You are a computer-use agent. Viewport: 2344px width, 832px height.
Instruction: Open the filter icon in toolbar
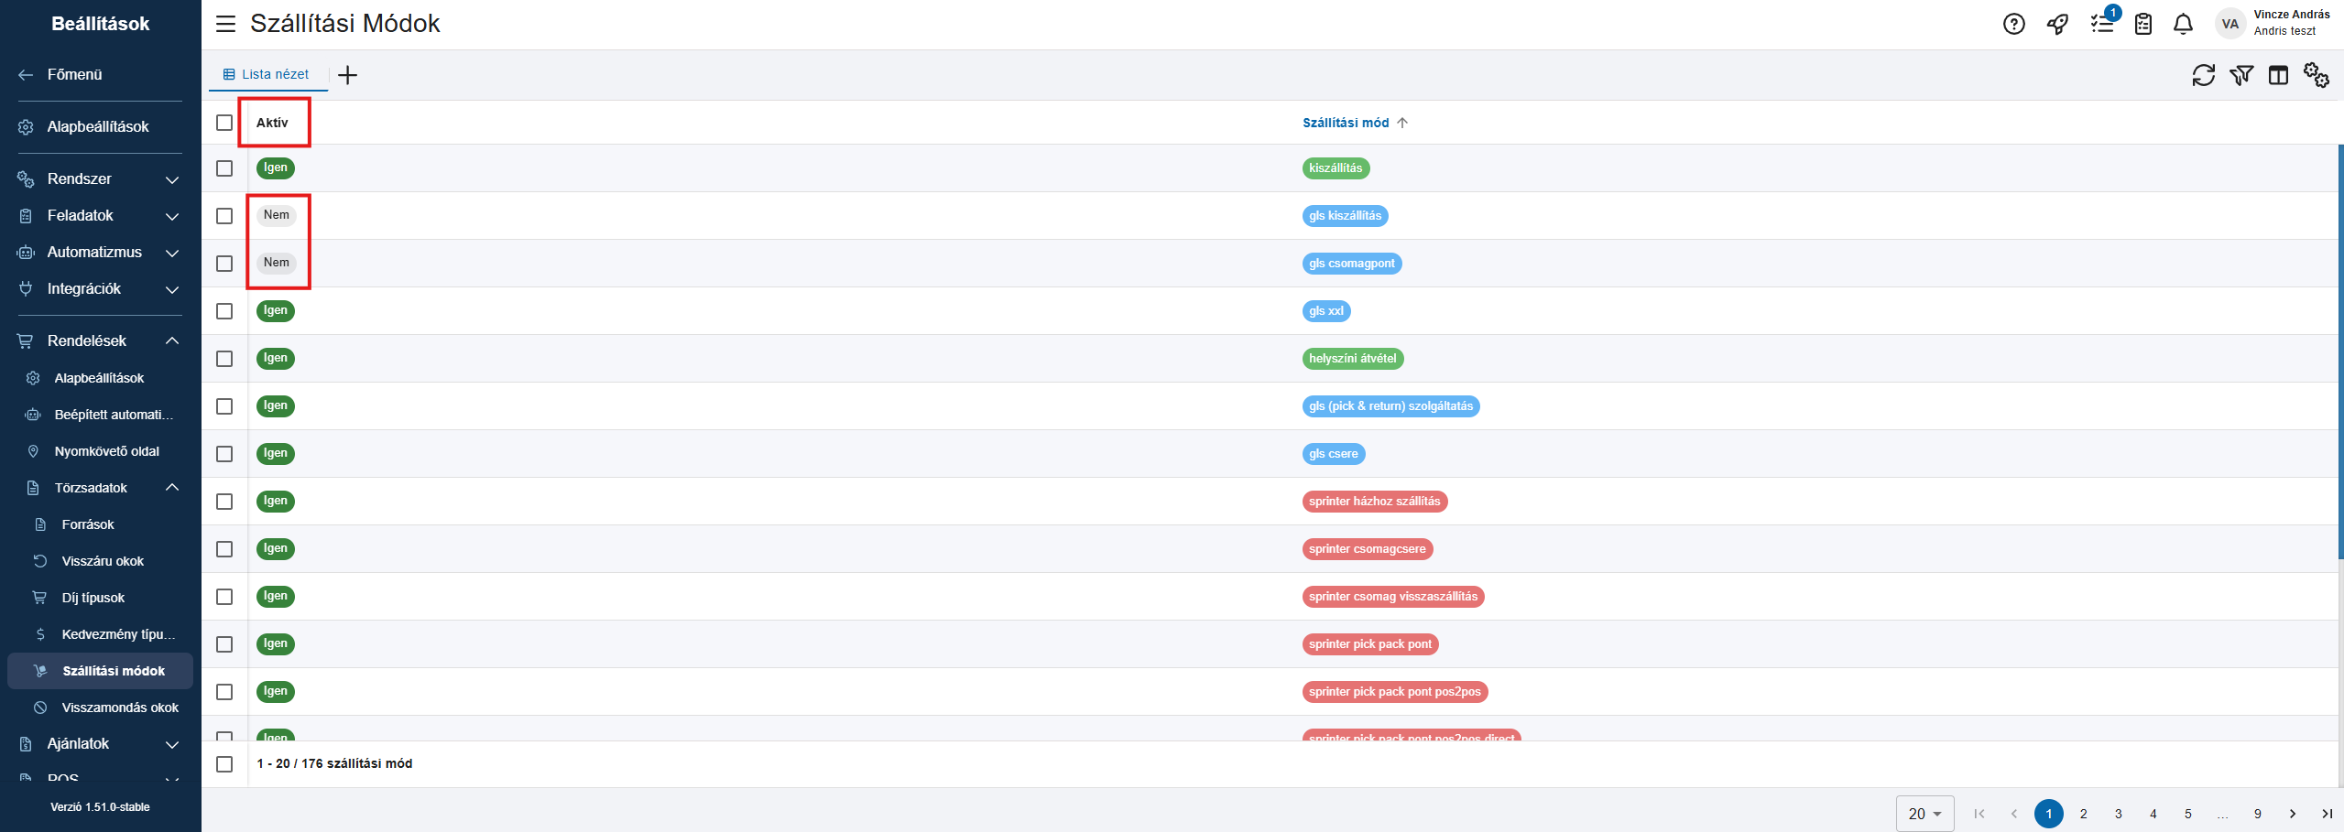click(x=2240, y=75)
